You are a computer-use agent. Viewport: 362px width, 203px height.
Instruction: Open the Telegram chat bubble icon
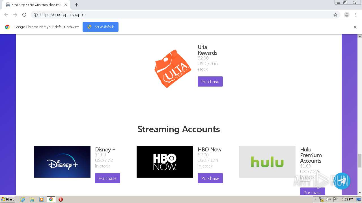pos(342,181)
